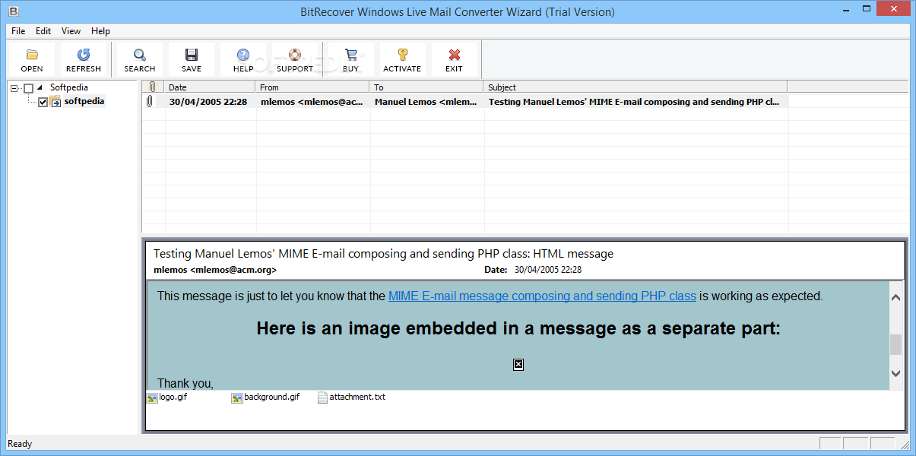Click the broken embedded image placeholder

518,365
